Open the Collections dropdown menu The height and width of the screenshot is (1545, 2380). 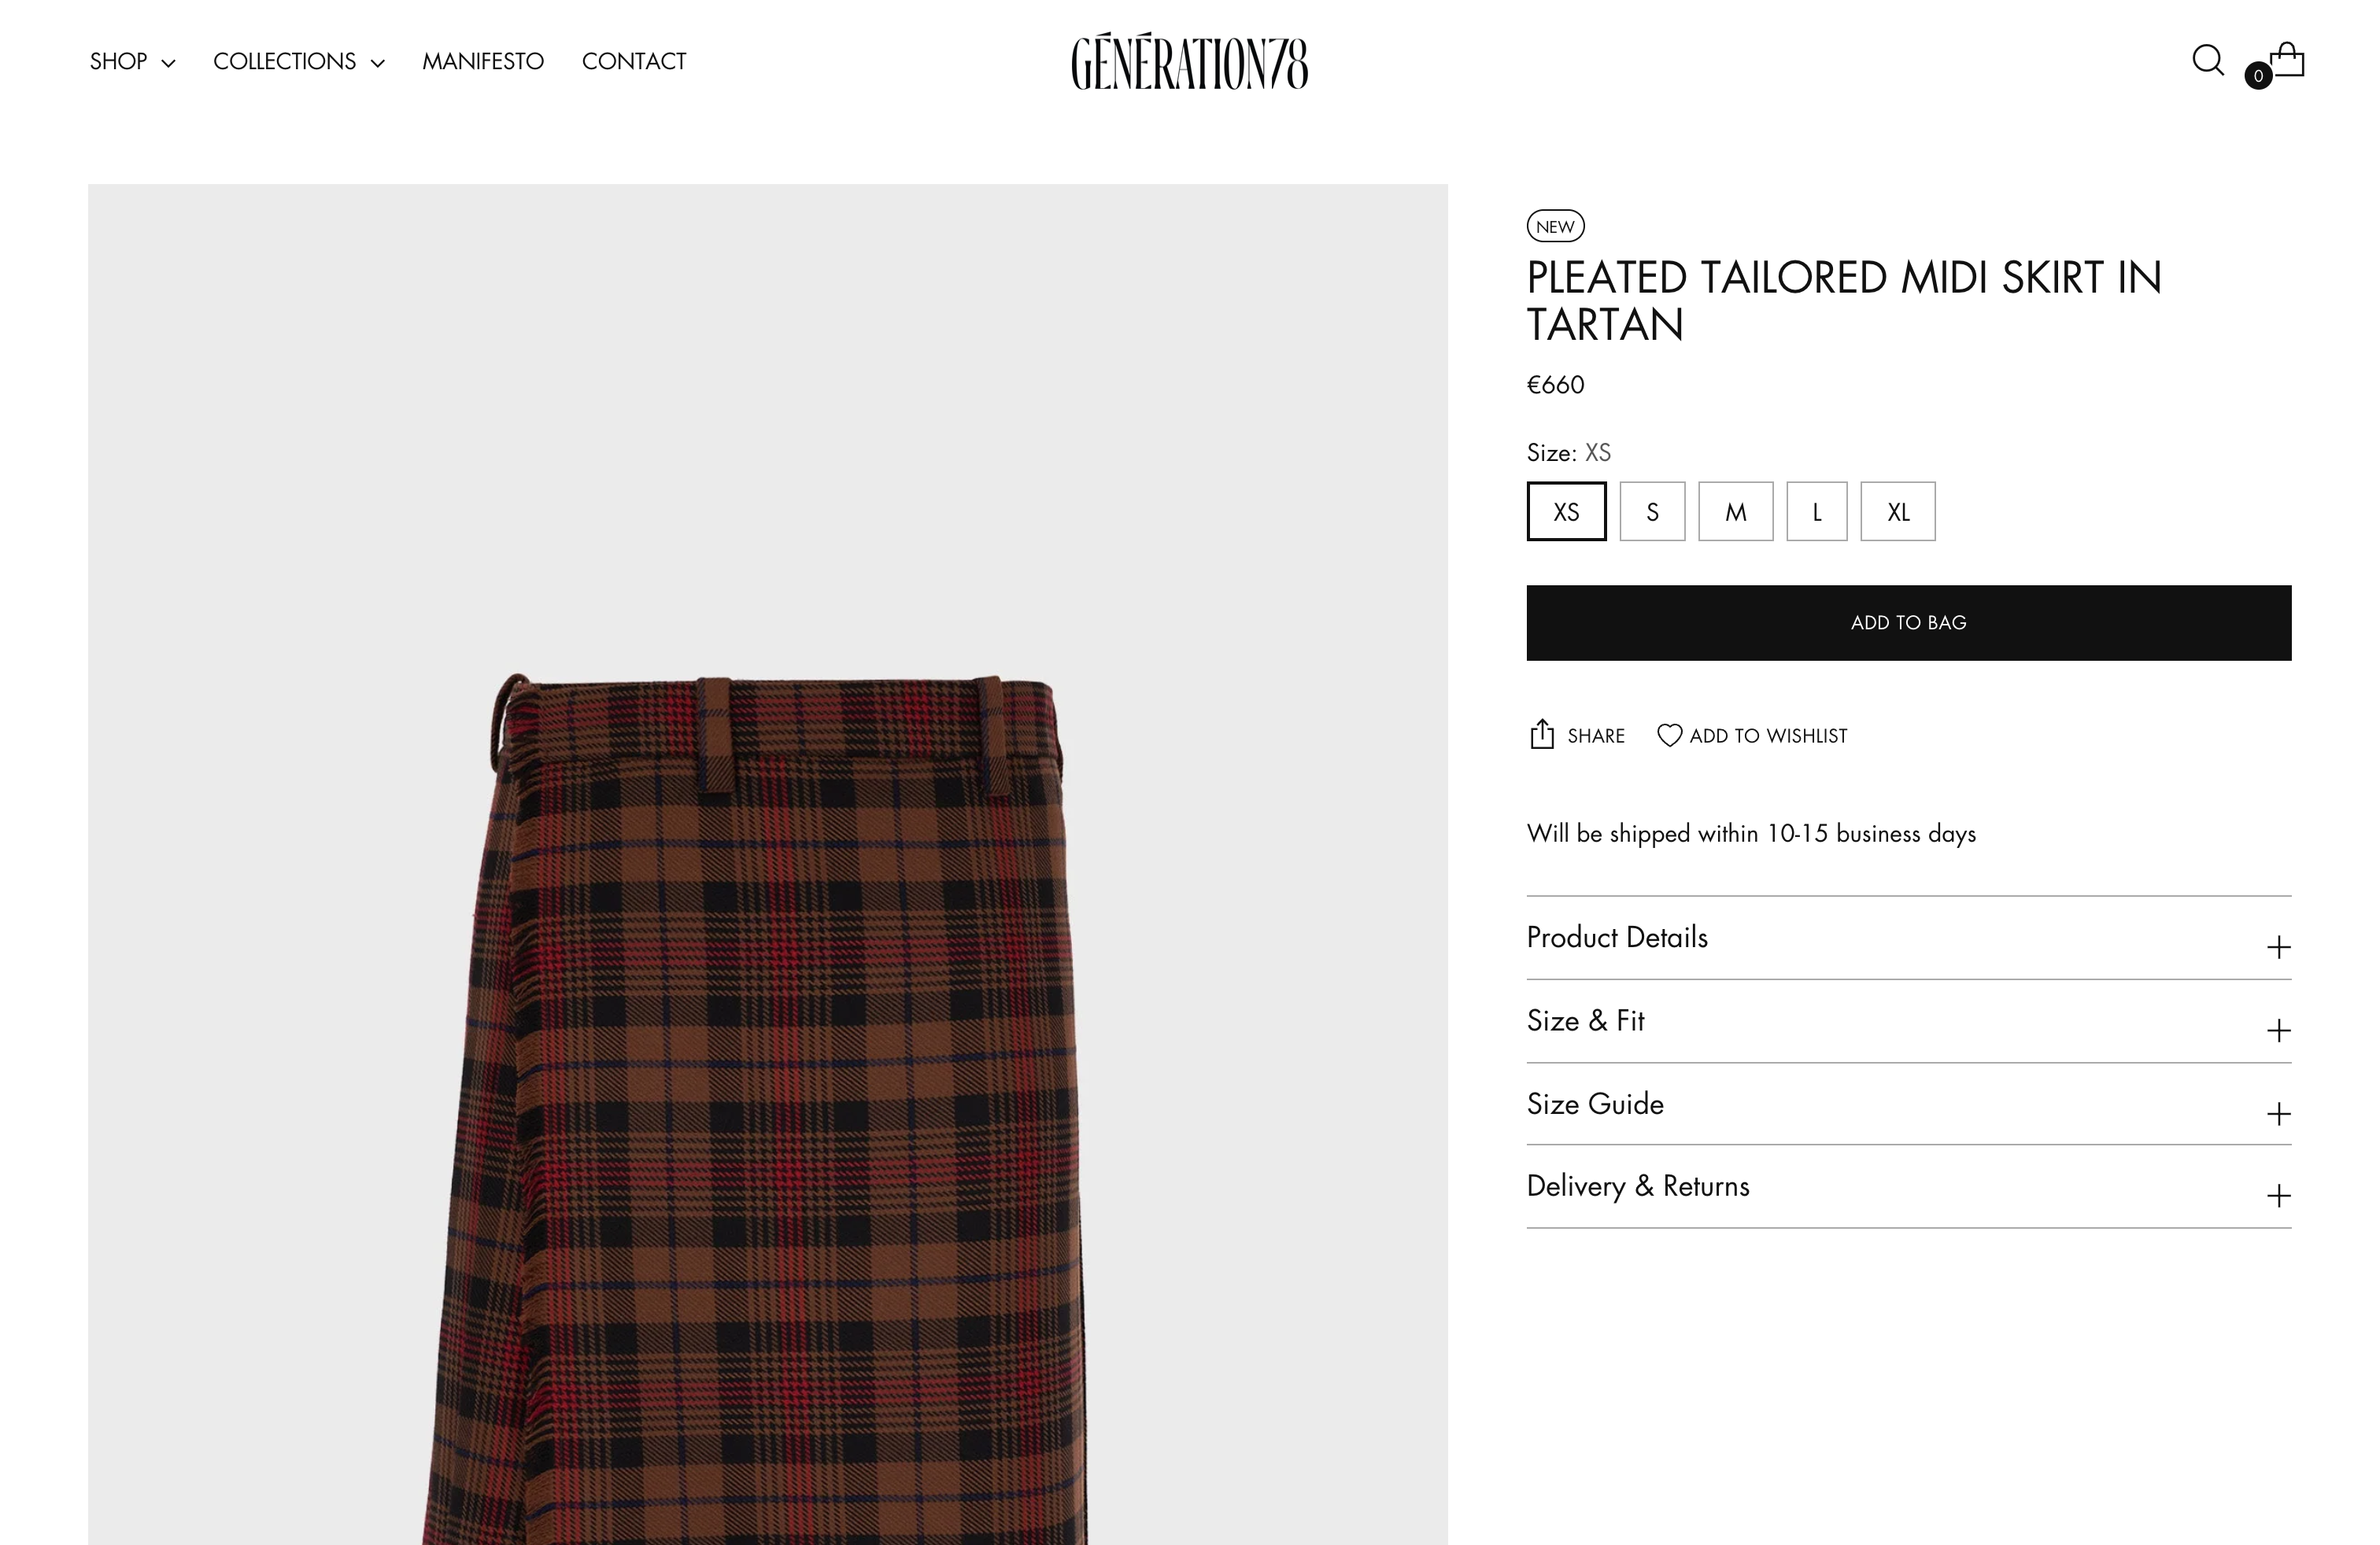pos(298,62)
